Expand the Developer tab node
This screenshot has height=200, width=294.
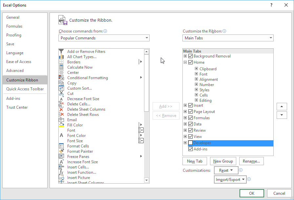click(x=185, y=143)
